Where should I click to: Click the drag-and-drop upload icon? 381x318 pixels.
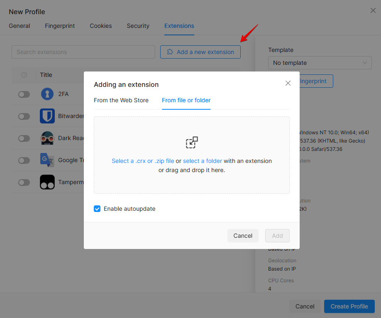pos(192,142)
